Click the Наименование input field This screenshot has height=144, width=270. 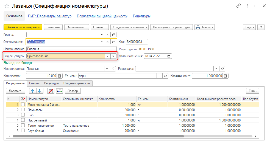(x=71, y=49)
